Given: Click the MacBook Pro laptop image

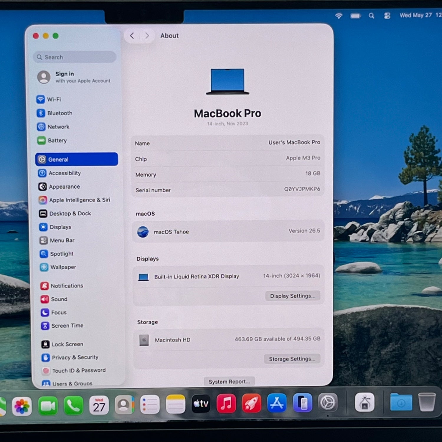Looking at the screenshot, I should pyautogui.click(x=227, y=82).
